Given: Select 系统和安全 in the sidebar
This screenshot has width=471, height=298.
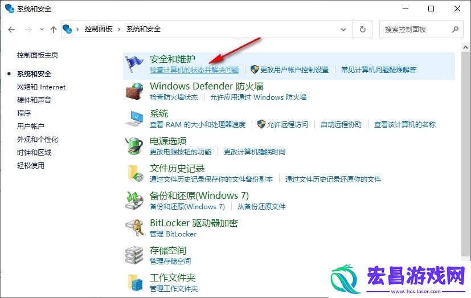Looking at the screenshot, I should [x=34, y=74].
